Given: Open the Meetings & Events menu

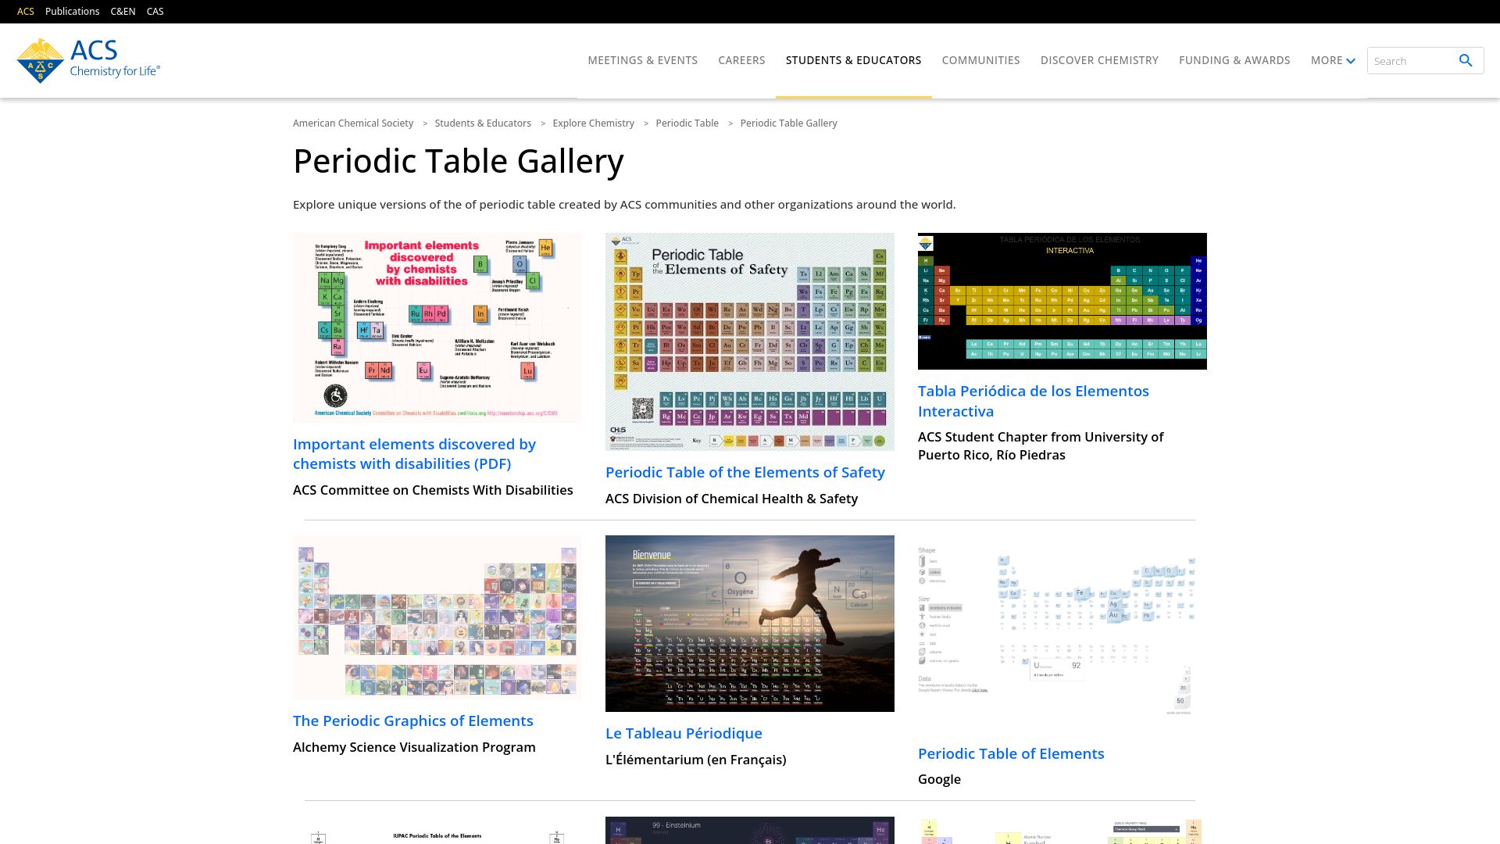Looking at the screenshot, I should [642, 60].
